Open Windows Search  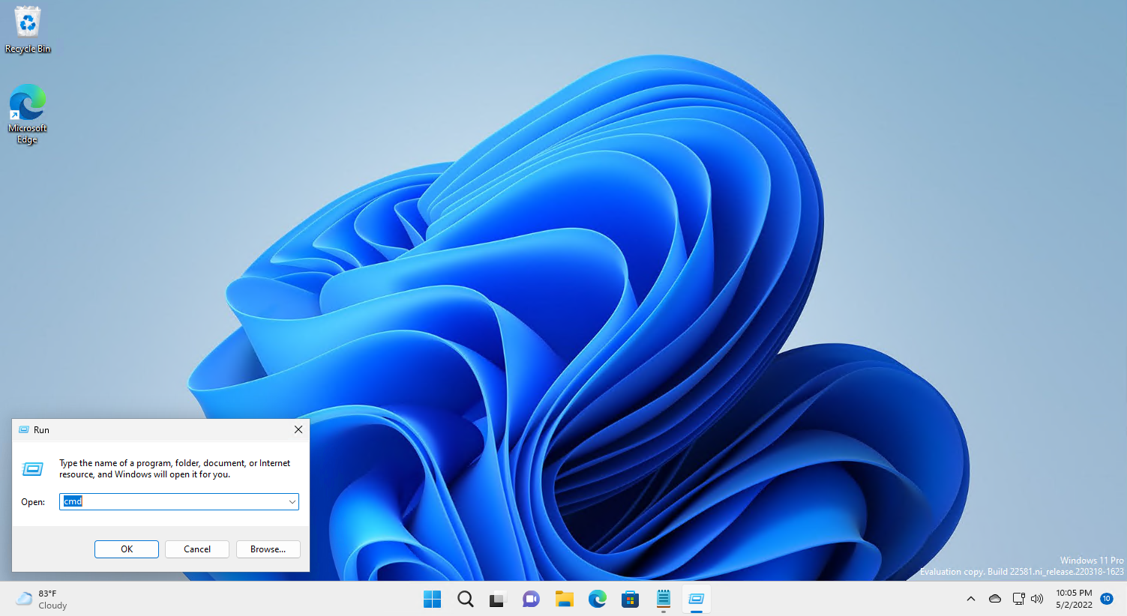[465, 599]
